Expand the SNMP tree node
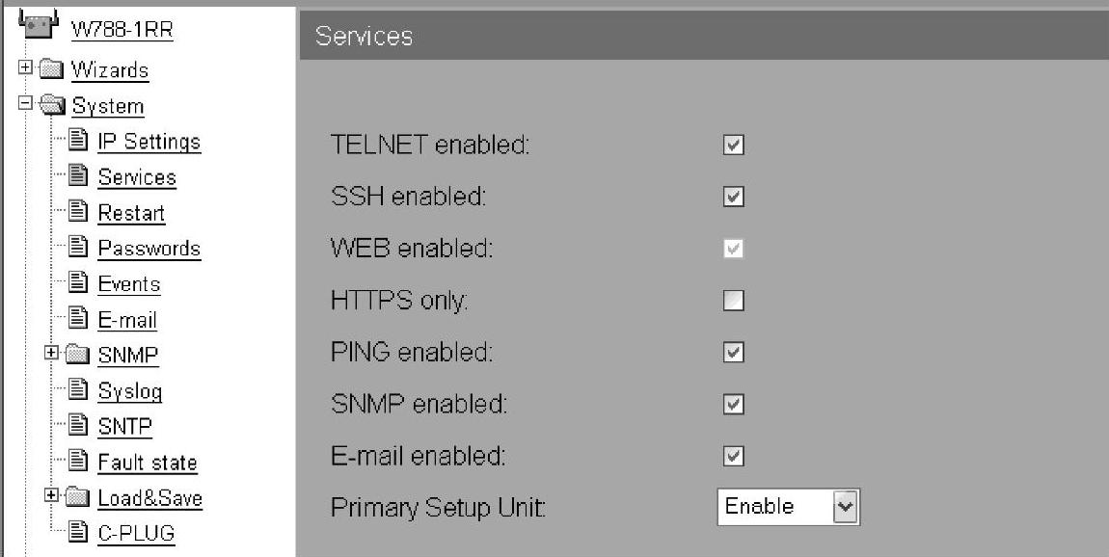 coord(51,352)
